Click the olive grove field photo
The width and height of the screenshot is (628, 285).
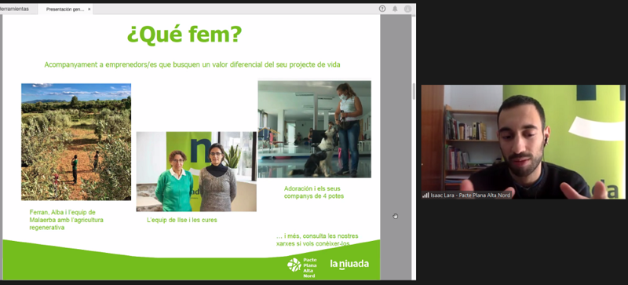(x=76, y=142)
